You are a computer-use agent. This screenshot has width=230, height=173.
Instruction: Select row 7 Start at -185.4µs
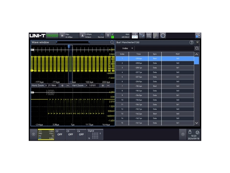point(155,86)
